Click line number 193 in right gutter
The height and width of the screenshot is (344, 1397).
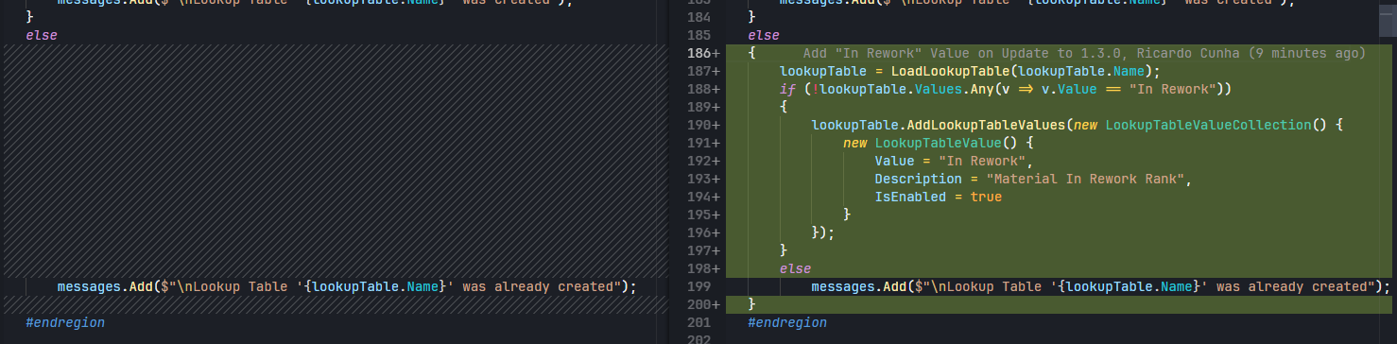[699, 180]
